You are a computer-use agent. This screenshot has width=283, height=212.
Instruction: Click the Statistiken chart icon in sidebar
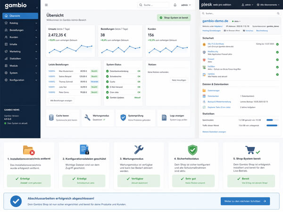tap(6, 58)
